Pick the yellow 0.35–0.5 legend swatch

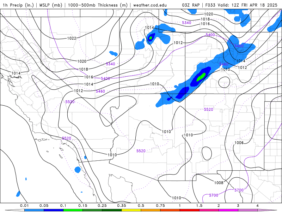[x=131, y=210]
